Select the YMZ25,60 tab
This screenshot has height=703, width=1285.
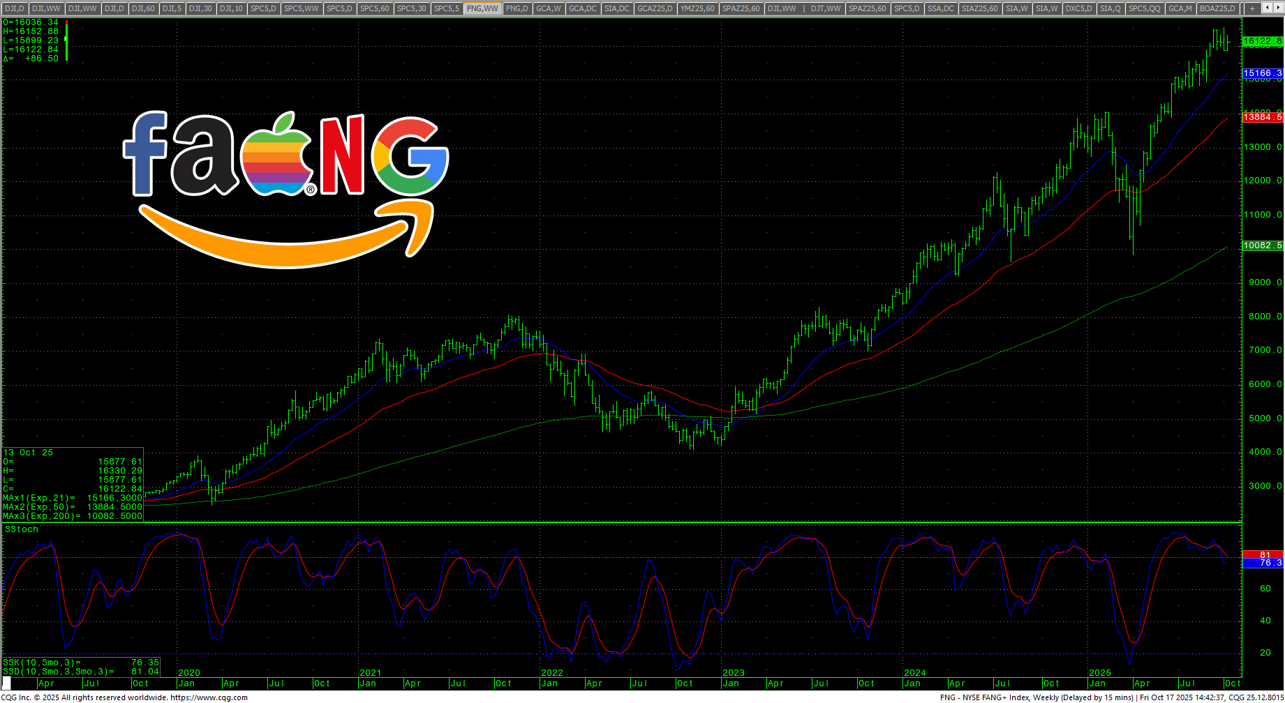pyautogui.click(x=697, y=8)
